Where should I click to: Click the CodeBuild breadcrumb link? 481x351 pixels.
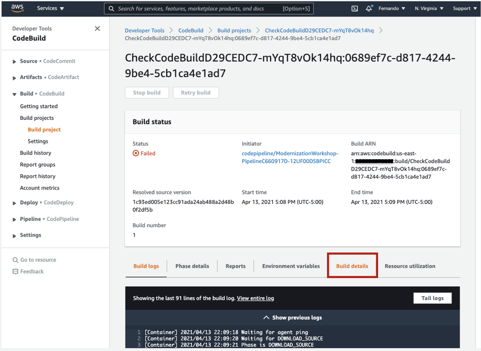click(x=191, y=30)
